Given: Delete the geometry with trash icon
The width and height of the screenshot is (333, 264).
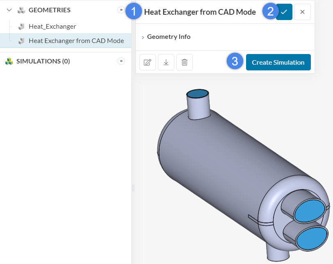Looking at the screenshot, I should tap(185, 62).
